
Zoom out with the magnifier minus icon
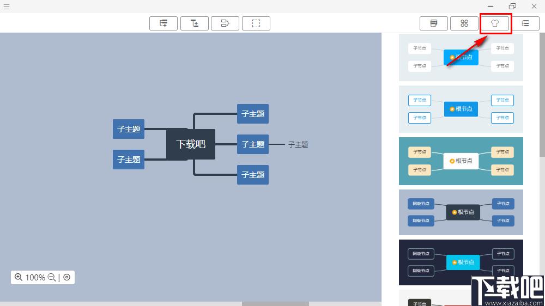click(51, 277)
